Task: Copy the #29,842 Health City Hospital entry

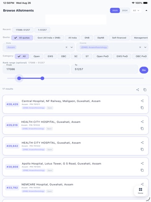Action: [x=142, y=149]
